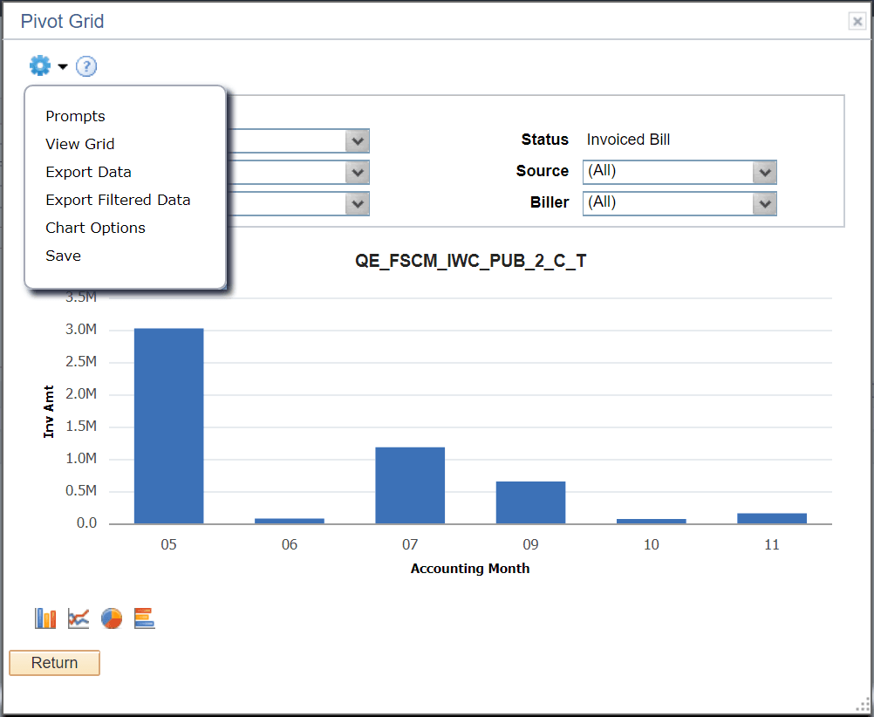This screenshot has height=717, width=874.
Task: Switch to pie chart icon
Action: point(112,618)
